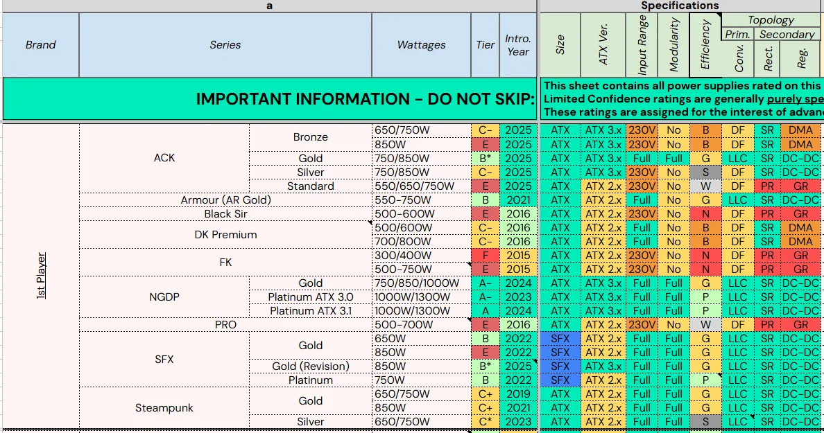This screenshot has width=824, height=433.
Task: Select the Intro. Year header cell
Action: pyautogui.click(x=518, y=45)
